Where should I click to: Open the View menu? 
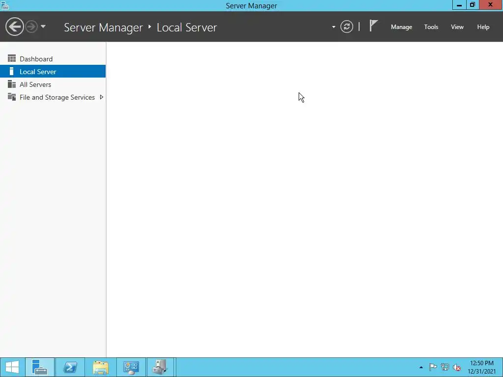[457, 27]
